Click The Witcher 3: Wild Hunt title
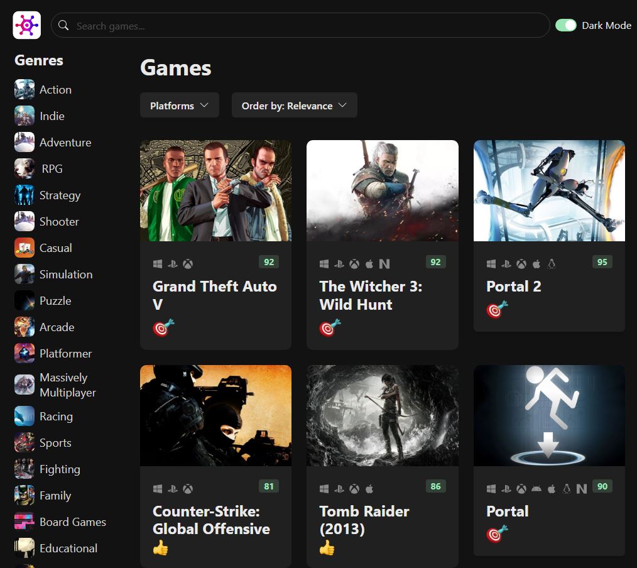637x568 pixels. tap(371, 295)
